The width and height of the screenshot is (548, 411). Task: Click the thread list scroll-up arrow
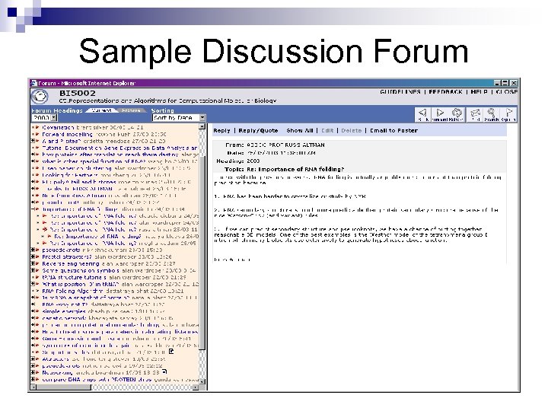tap(202, 126)
